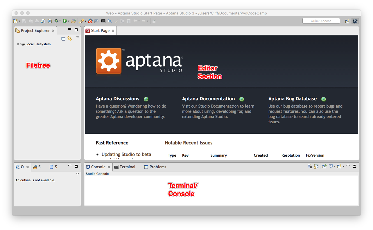373x230 pixels.
Task: Click the globe next to Aptana Documentation
Action: click(x=242, y=99)
